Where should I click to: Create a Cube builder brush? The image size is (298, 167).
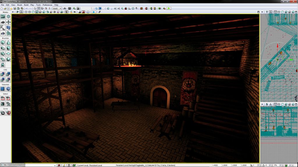[x=3, y=43]
